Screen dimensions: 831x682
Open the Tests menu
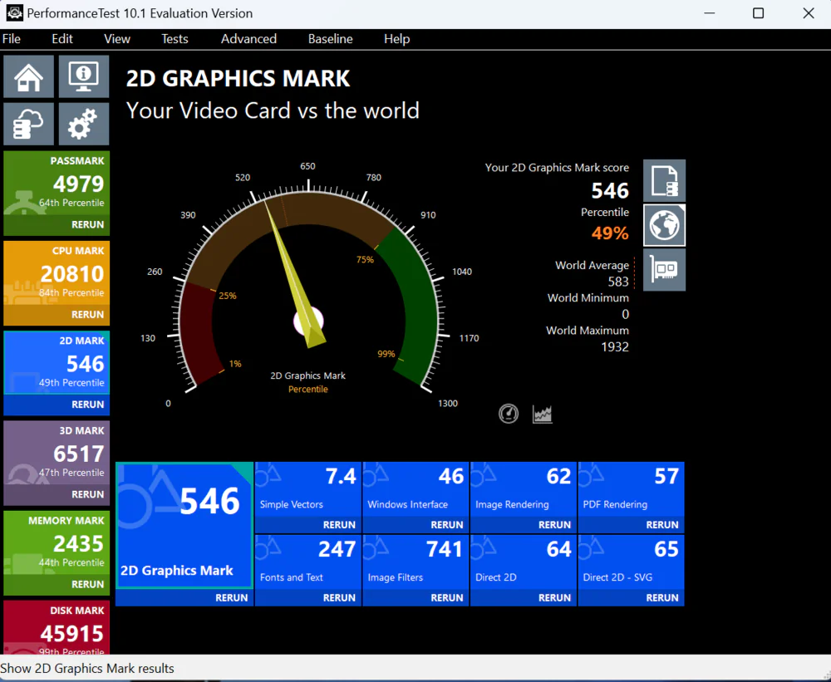(175, 39)
